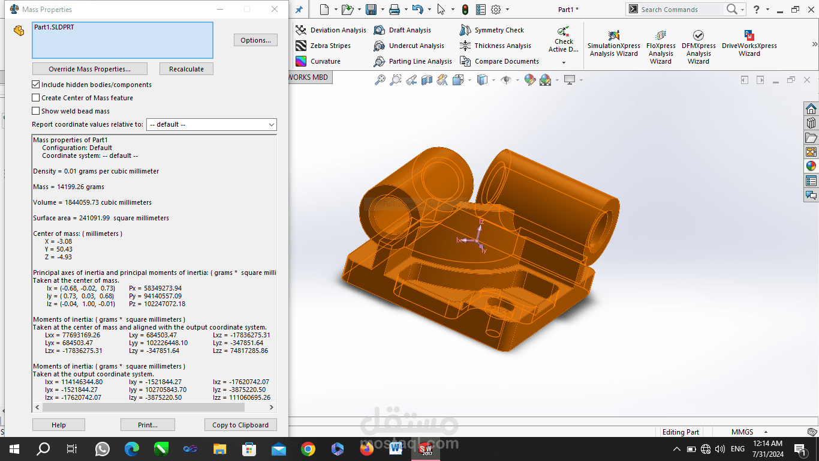Check Show weld bead mass
This screenshot has width=819, height=461.
(x=36, y=111)
